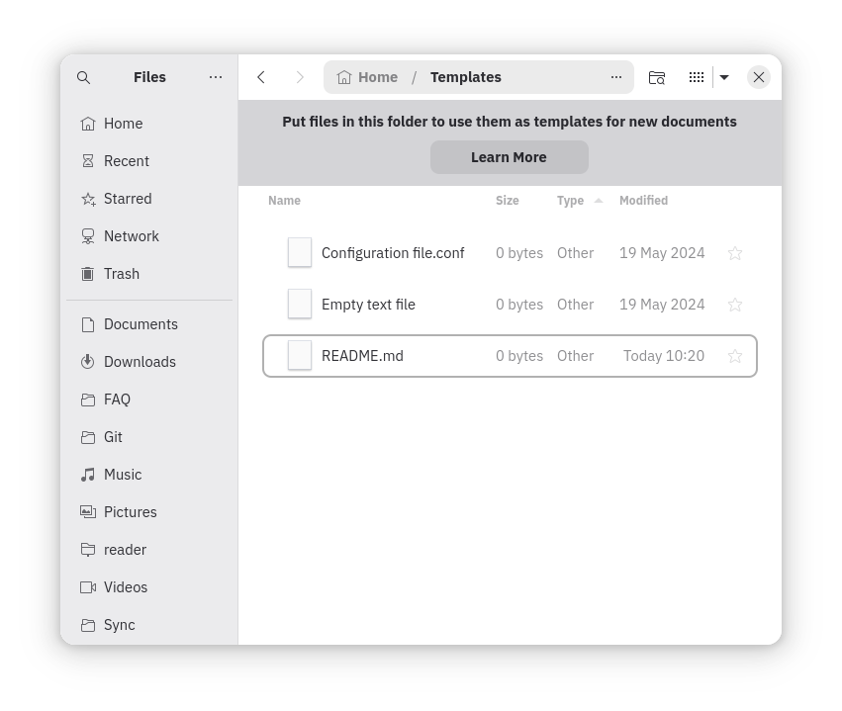The image size is (842, 711).
Task: Close the Files window
Action: tap(758, 77)
